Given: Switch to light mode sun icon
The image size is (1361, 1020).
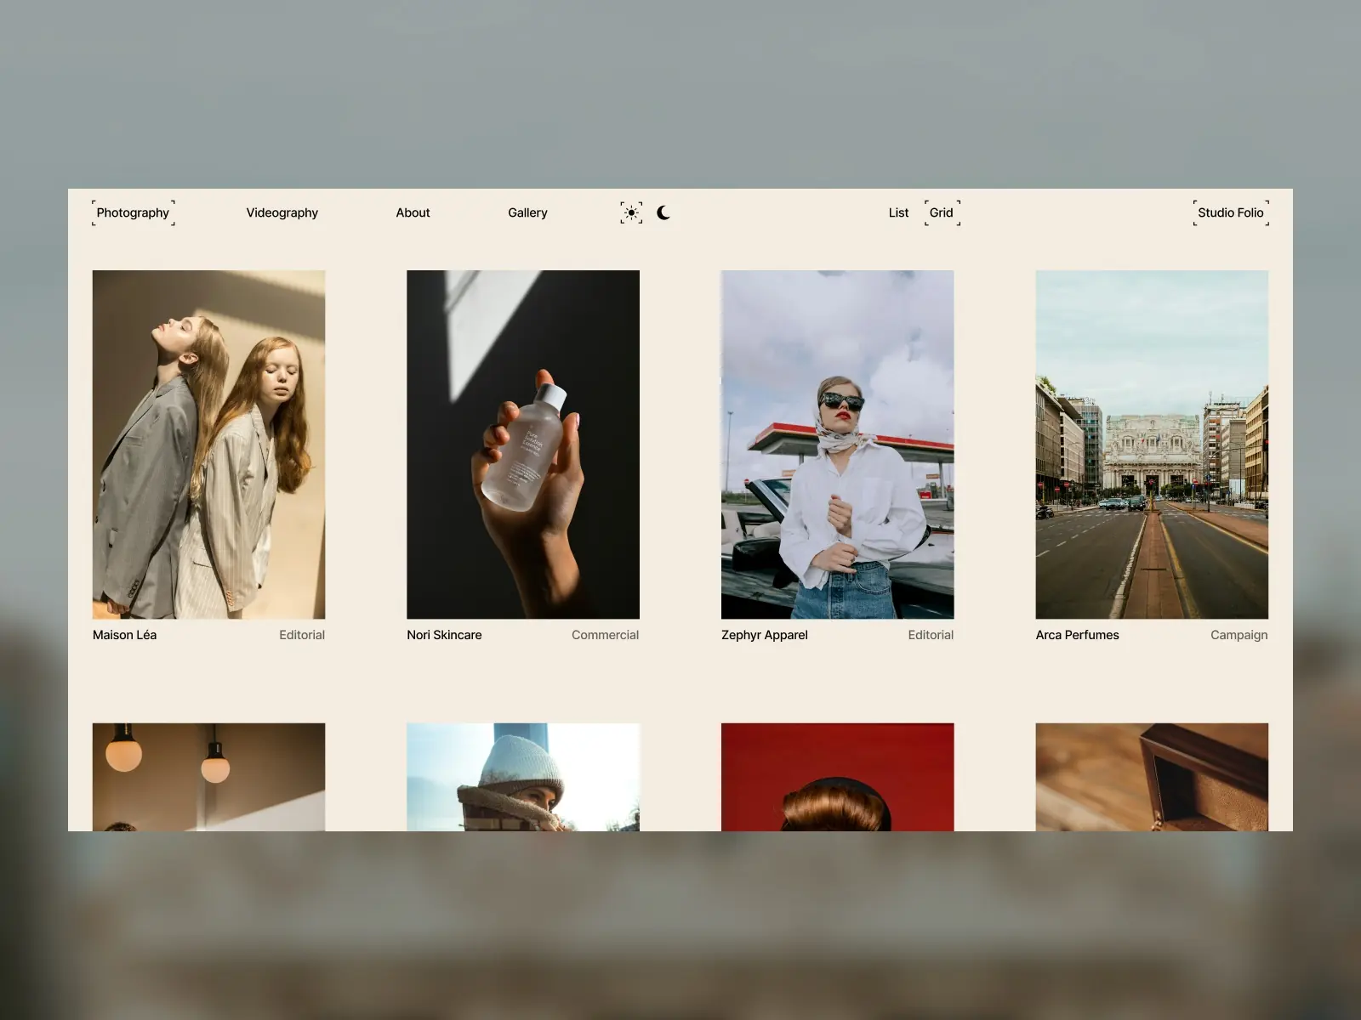Looking at the screenshot, I should coord(631,212).
